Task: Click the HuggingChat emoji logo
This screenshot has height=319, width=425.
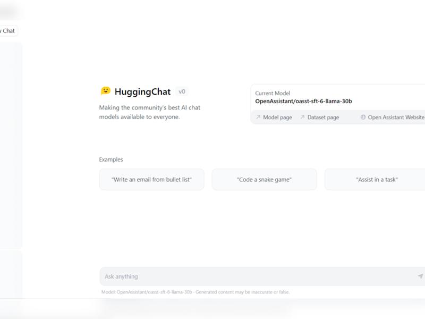Action: (106, 91)
